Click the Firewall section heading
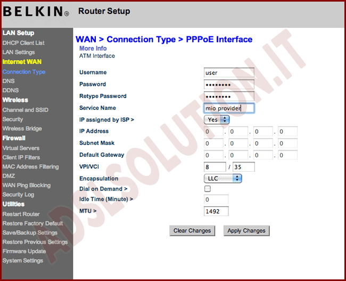This screenshot has width=346, height=281. [14, 138]
